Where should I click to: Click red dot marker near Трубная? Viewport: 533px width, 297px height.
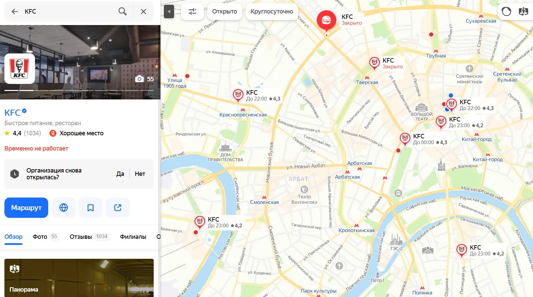[431, 35]
